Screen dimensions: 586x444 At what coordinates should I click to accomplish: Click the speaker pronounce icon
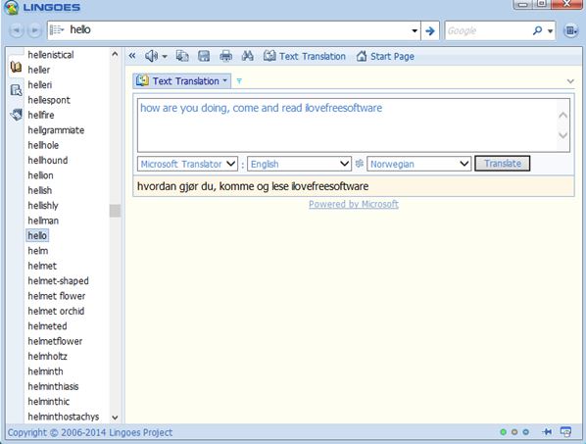pos(151,56)
